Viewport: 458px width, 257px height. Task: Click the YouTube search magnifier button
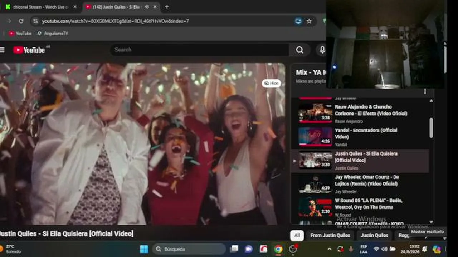300,50
